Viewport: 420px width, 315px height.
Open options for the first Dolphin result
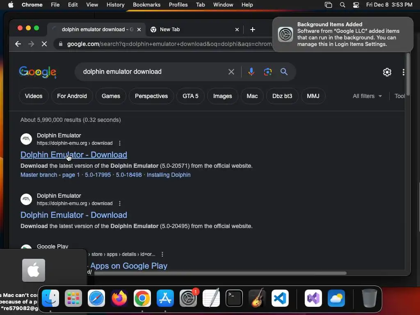[x=120, y=143]
